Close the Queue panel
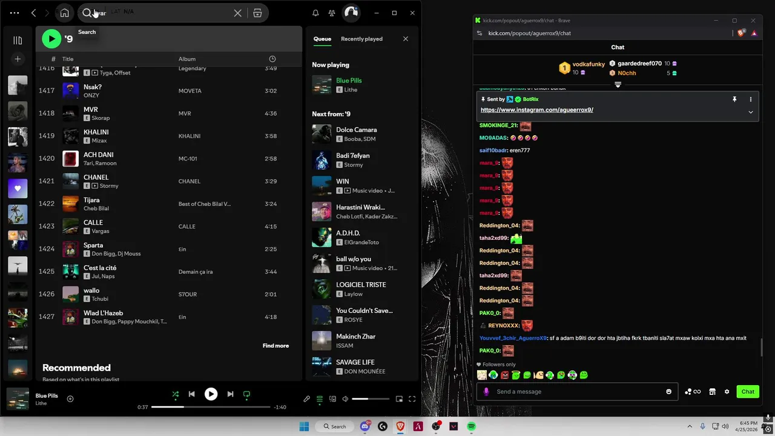 tap(406, 39)
